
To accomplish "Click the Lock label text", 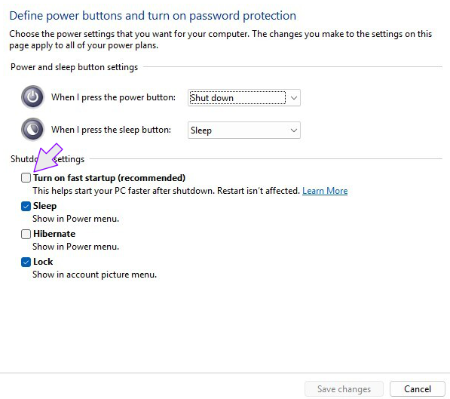I will pos(43,262).
